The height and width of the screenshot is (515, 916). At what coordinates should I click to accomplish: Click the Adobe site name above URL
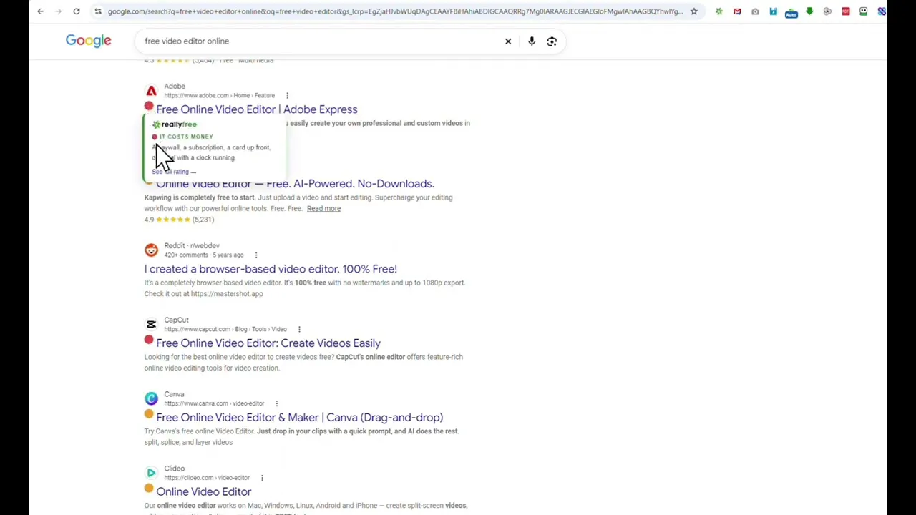pos(175,87)
